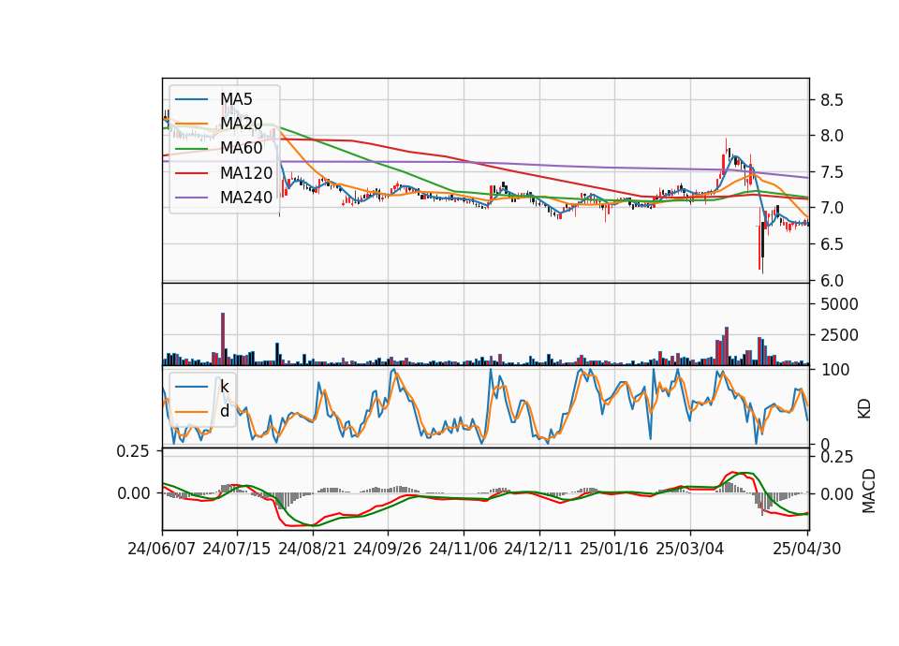Image resolution: width=899 pixels, height=646 pixels.
Task: Click the 5000 volume axis label
Action: (x=839, y=303)
